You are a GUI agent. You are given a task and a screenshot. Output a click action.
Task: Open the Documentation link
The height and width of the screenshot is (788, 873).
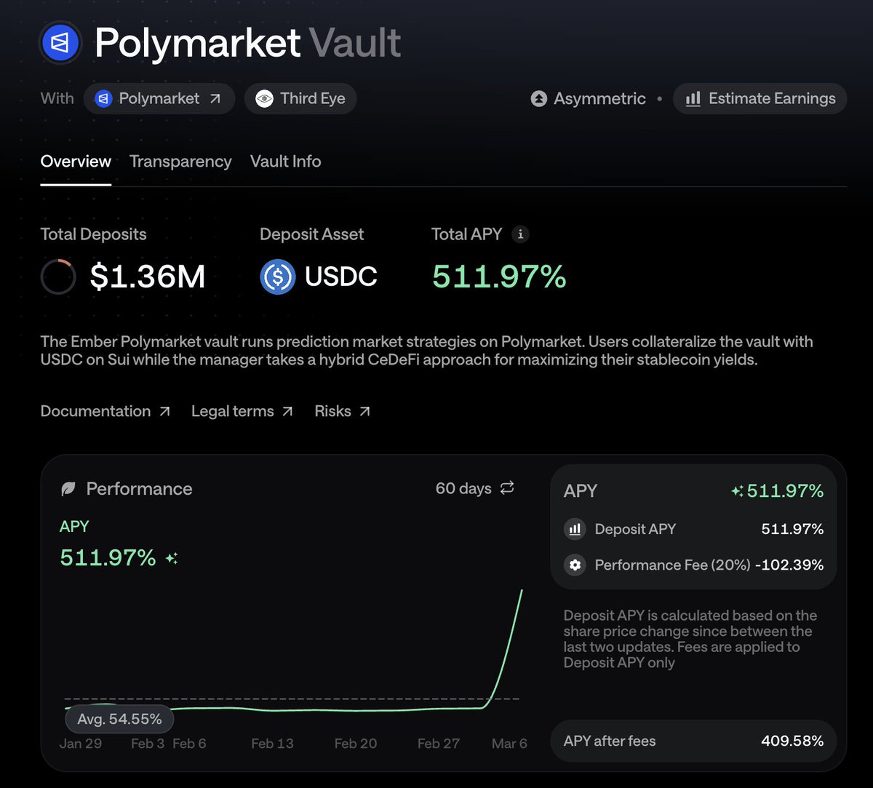click(105, 411)
